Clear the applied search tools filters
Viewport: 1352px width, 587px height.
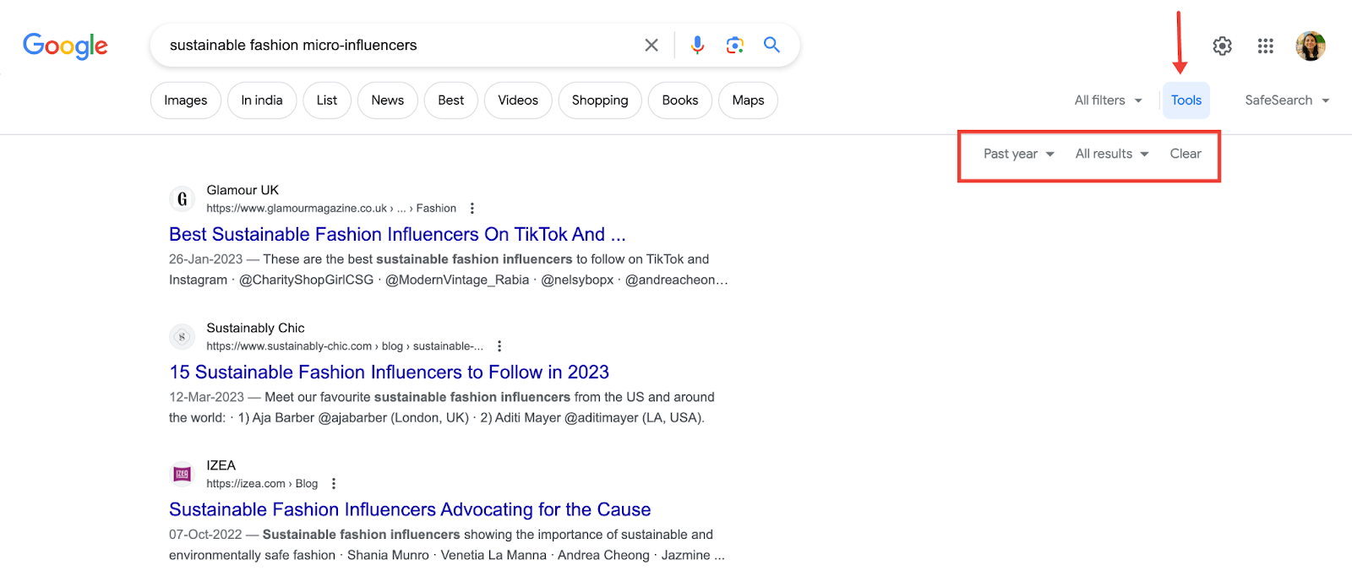point(1186,154)
